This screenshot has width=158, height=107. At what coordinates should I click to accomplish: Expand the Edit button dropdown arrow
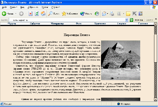coord(124,14)
